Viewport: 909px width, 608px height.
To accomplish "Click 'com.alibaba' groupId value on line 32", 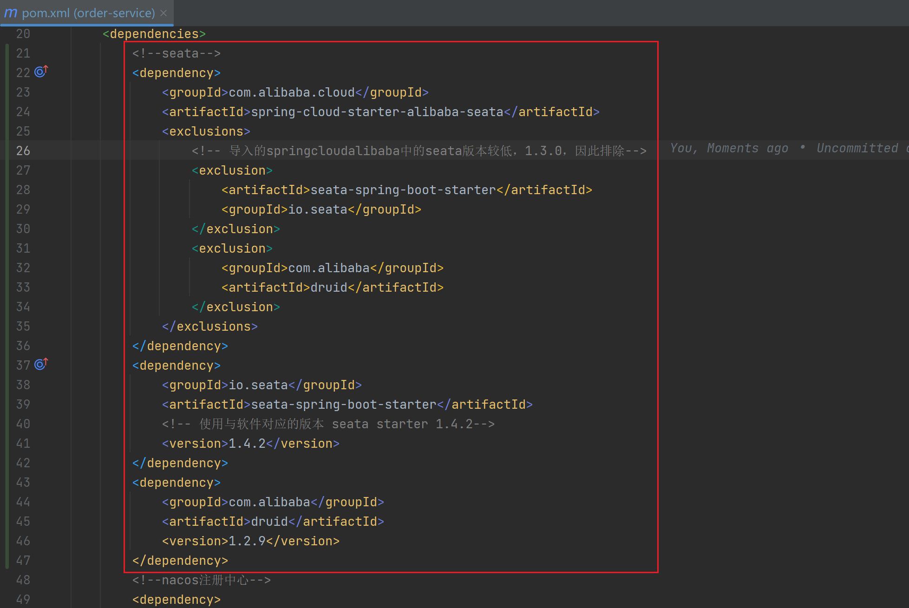I will point(329,268).
